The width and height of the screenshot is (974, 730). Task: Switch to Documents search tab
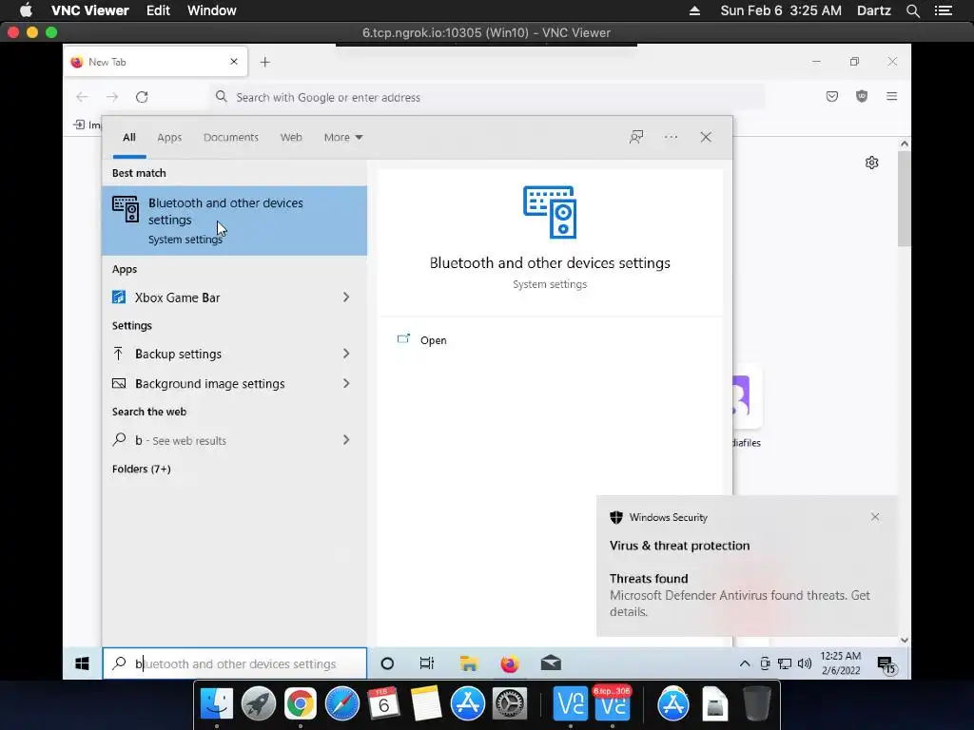pyautogui.click(x=230, y=137)
